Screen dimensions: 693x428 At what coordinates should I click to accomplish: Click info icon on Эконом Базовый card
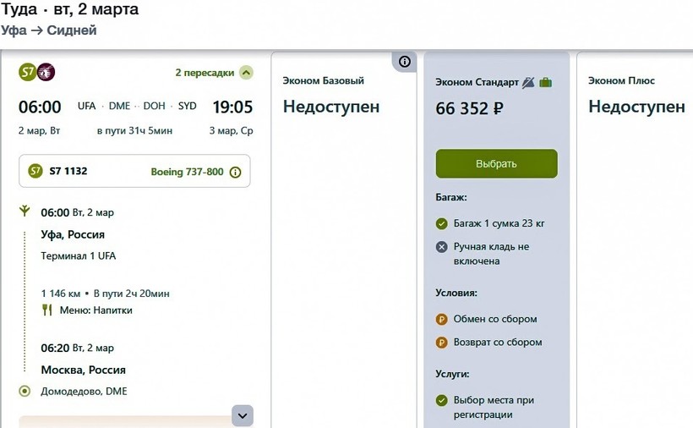(405, 61)
